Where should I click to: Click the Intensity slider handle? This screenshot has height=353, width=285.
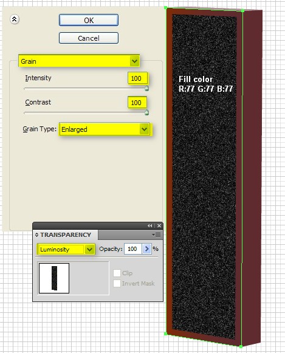[x=146, y=88]
